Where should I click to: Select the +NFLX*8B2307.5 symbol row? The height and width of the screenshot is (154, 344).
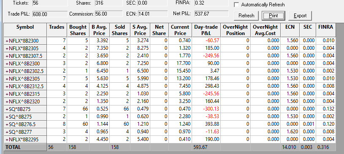[25, 56]
